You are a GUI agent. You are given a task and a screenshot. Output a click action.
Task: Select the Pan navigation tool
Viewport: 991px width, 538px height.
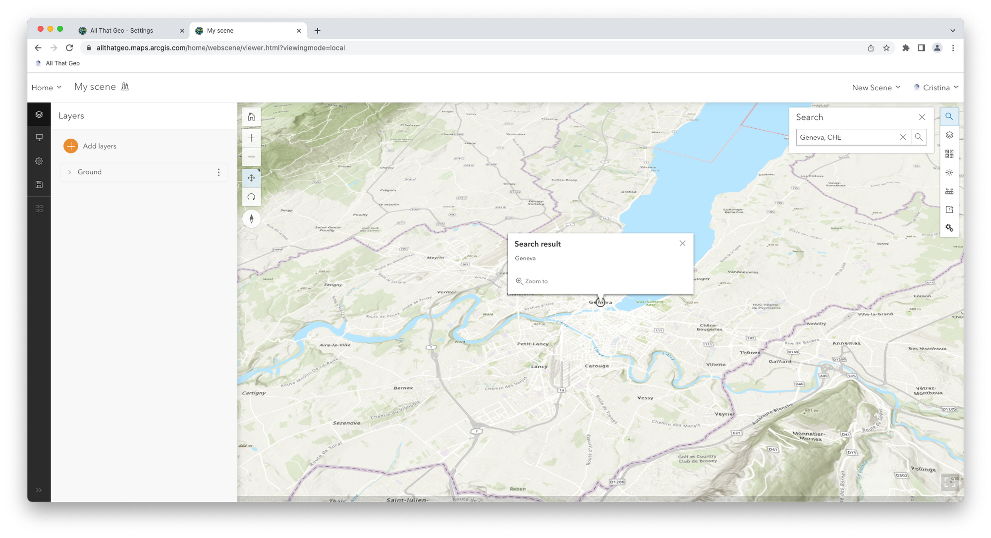click(251, 178)
